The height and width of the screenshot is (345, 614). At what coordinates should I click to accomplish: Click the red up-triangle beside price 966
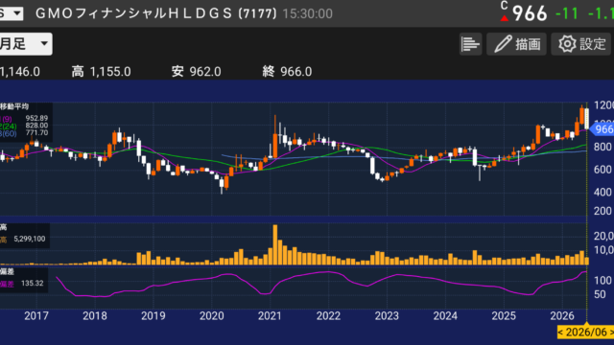(505, 18)
